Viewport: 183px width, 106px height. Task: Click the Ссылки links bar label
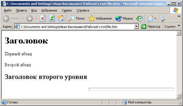(x=170, y=26)
